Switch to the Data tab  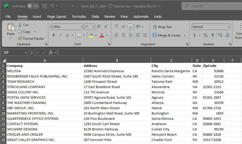point(95,16)
